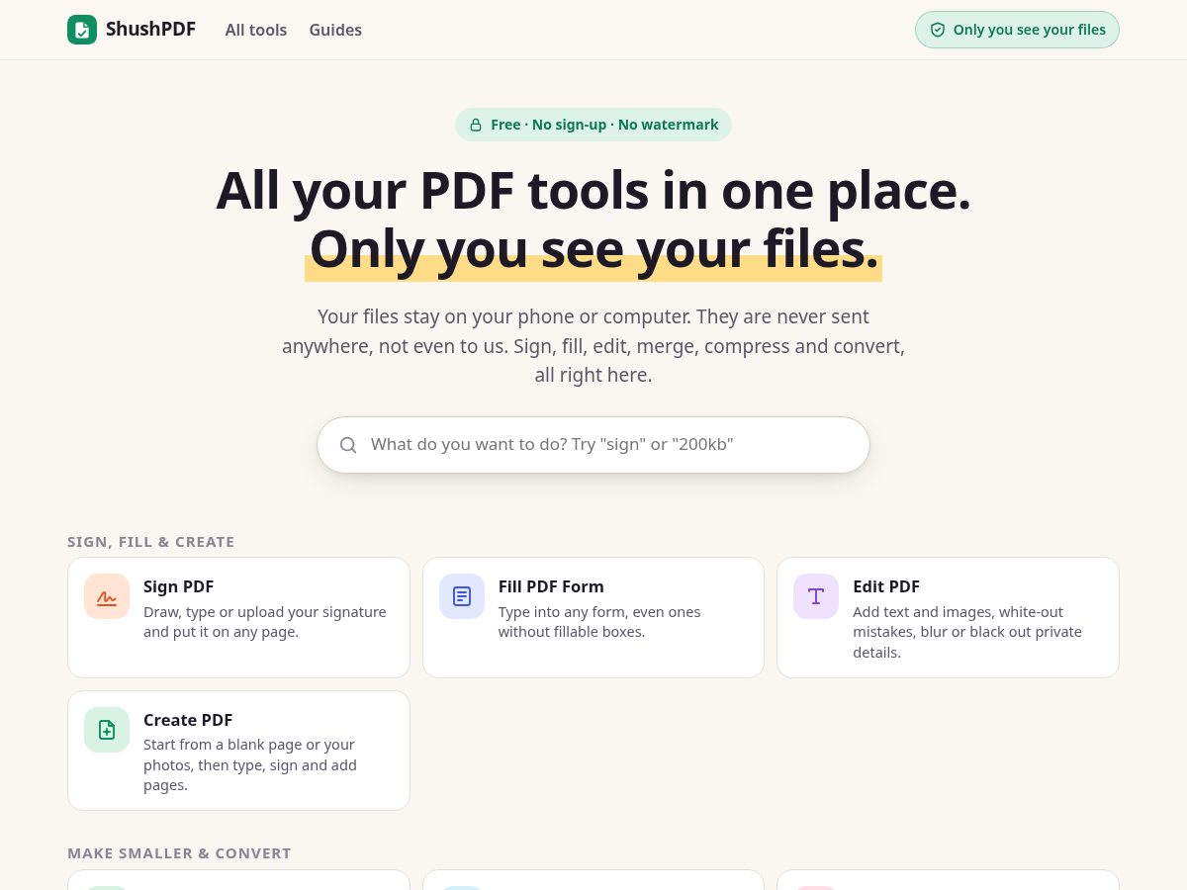The width and height of the screenshot is (1187, 890).
Task: Click the "Only you see your files." highlighted headline
Action: click(x=593, y=249)
